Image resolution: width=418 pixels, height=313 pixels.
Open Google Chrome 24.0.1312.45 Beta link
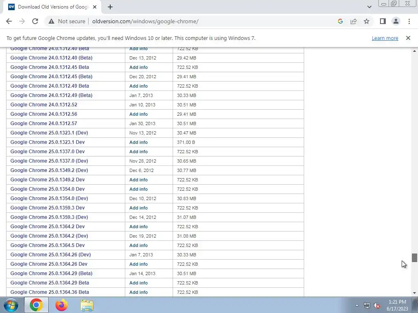coord(49,67)
